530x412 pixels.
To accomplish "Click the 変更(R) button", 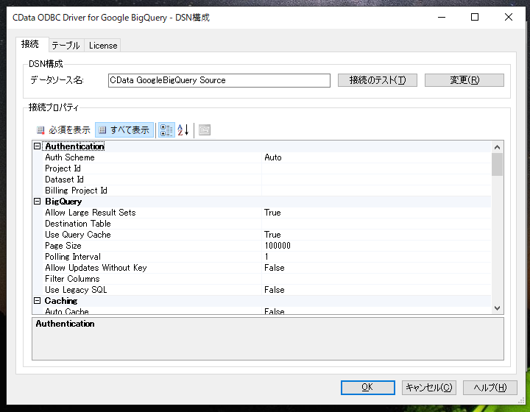I will point(464,80).
